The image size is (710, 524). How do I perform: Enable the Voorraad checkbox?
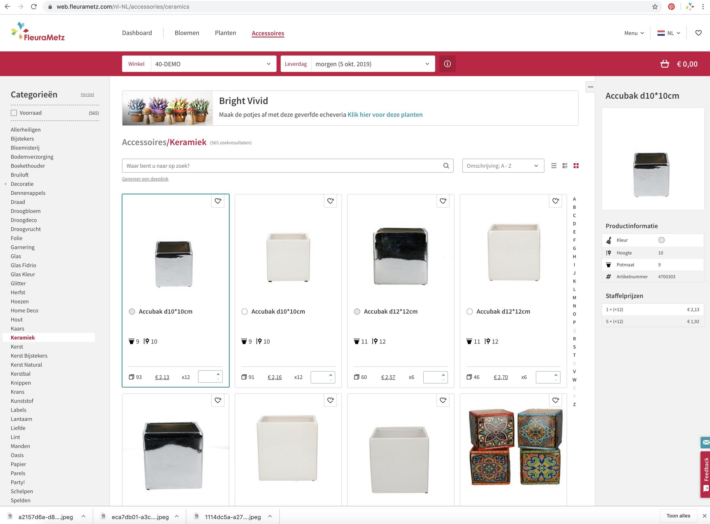(x=14, y=113)
